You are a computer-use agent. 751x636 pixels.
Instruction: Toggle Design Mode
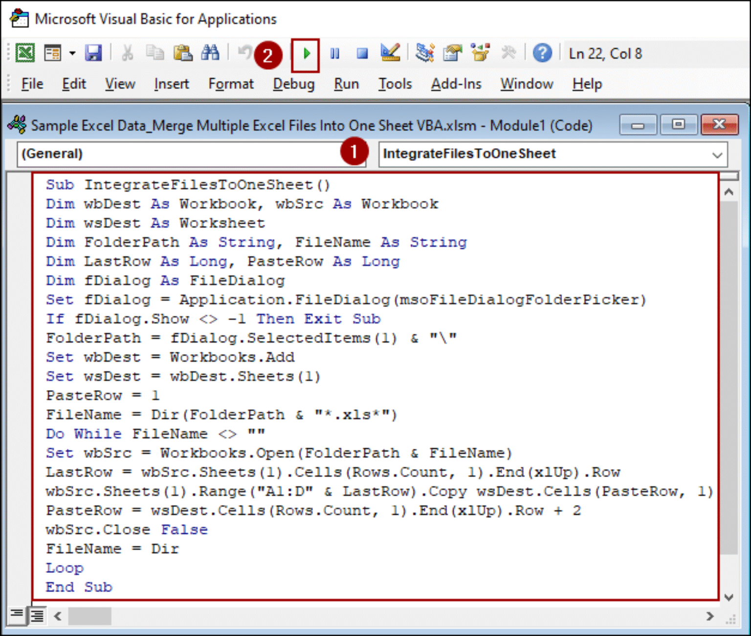point(390,53)
